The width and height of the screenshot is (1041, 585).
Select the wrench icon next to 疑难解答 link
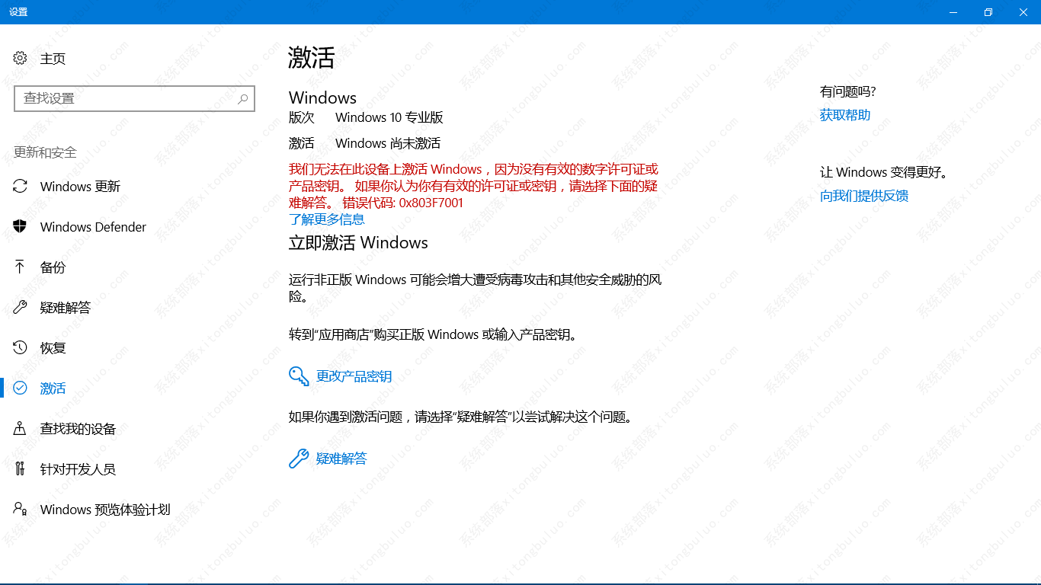pos(298,458)
